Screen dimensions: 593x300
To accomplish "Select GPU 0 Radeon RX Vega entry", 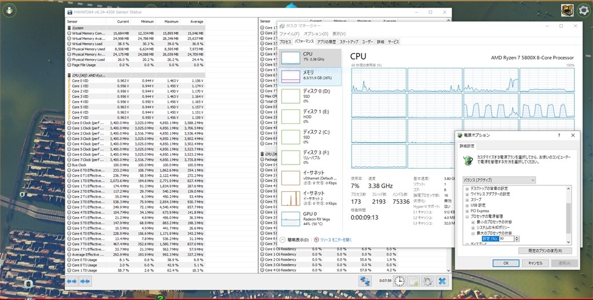I will pyautogui.click(x=310, y=219).
